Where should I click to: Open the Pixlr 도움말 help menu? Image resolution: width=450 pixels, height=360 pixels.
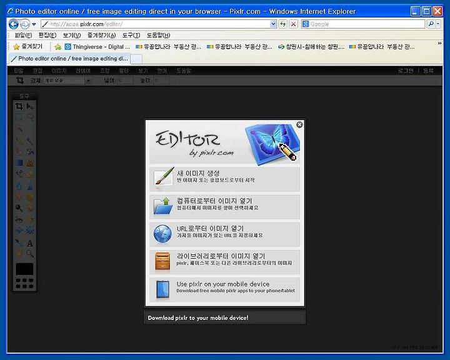(184, 71)
